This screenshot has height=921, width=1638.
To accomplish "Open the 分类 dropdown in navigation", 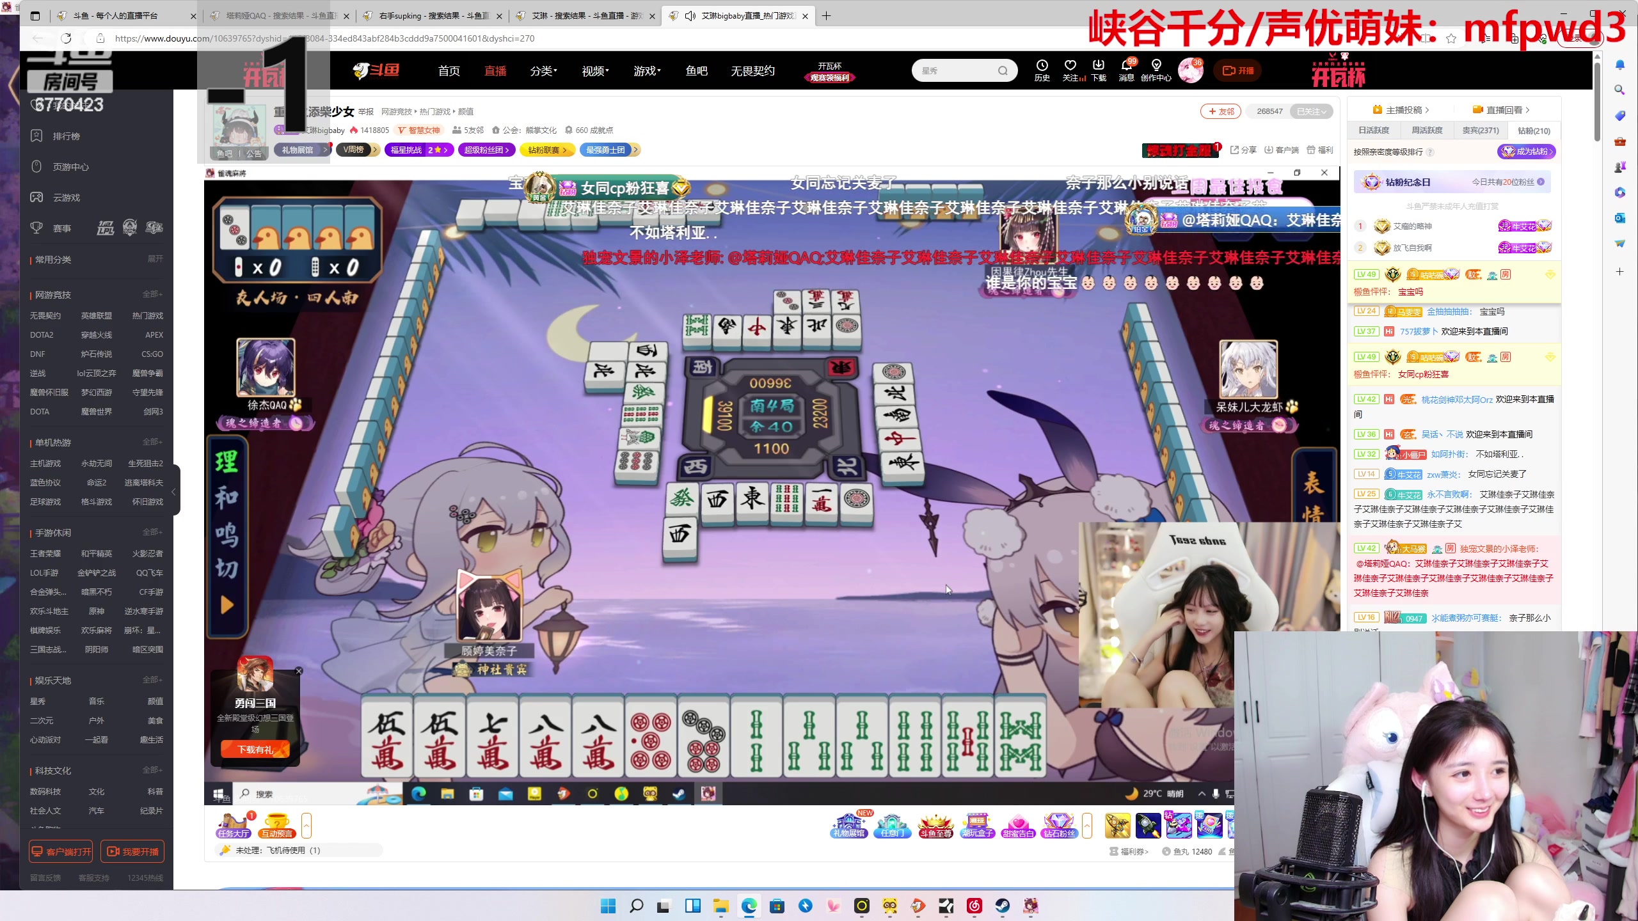I will 543,71.
